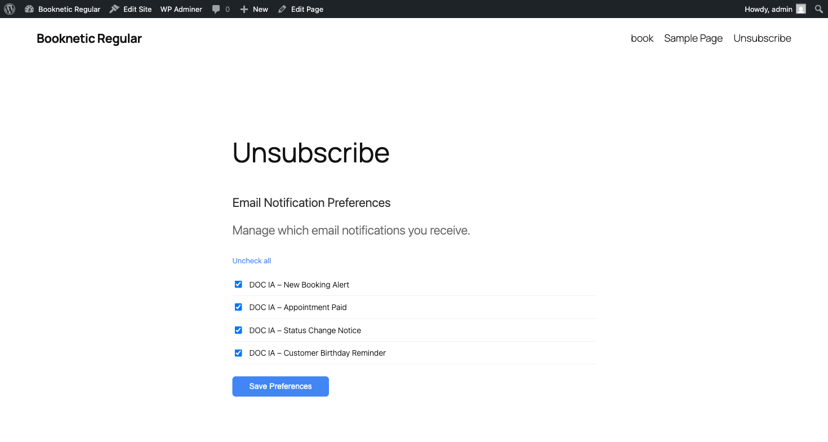Click the Uncheck all link
828x442 pixels.
coord(252,260)
